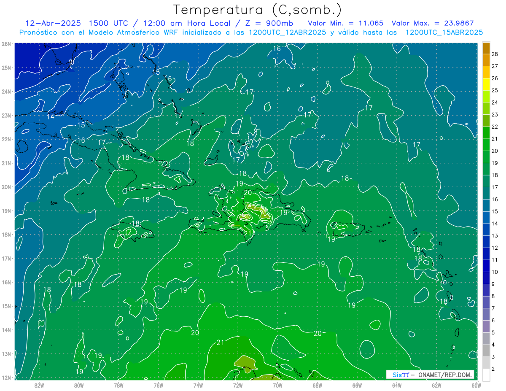Click the 18N latitude axis label
Image resolution: width=506 pixels, height=391 pixels.
[6, 235]
